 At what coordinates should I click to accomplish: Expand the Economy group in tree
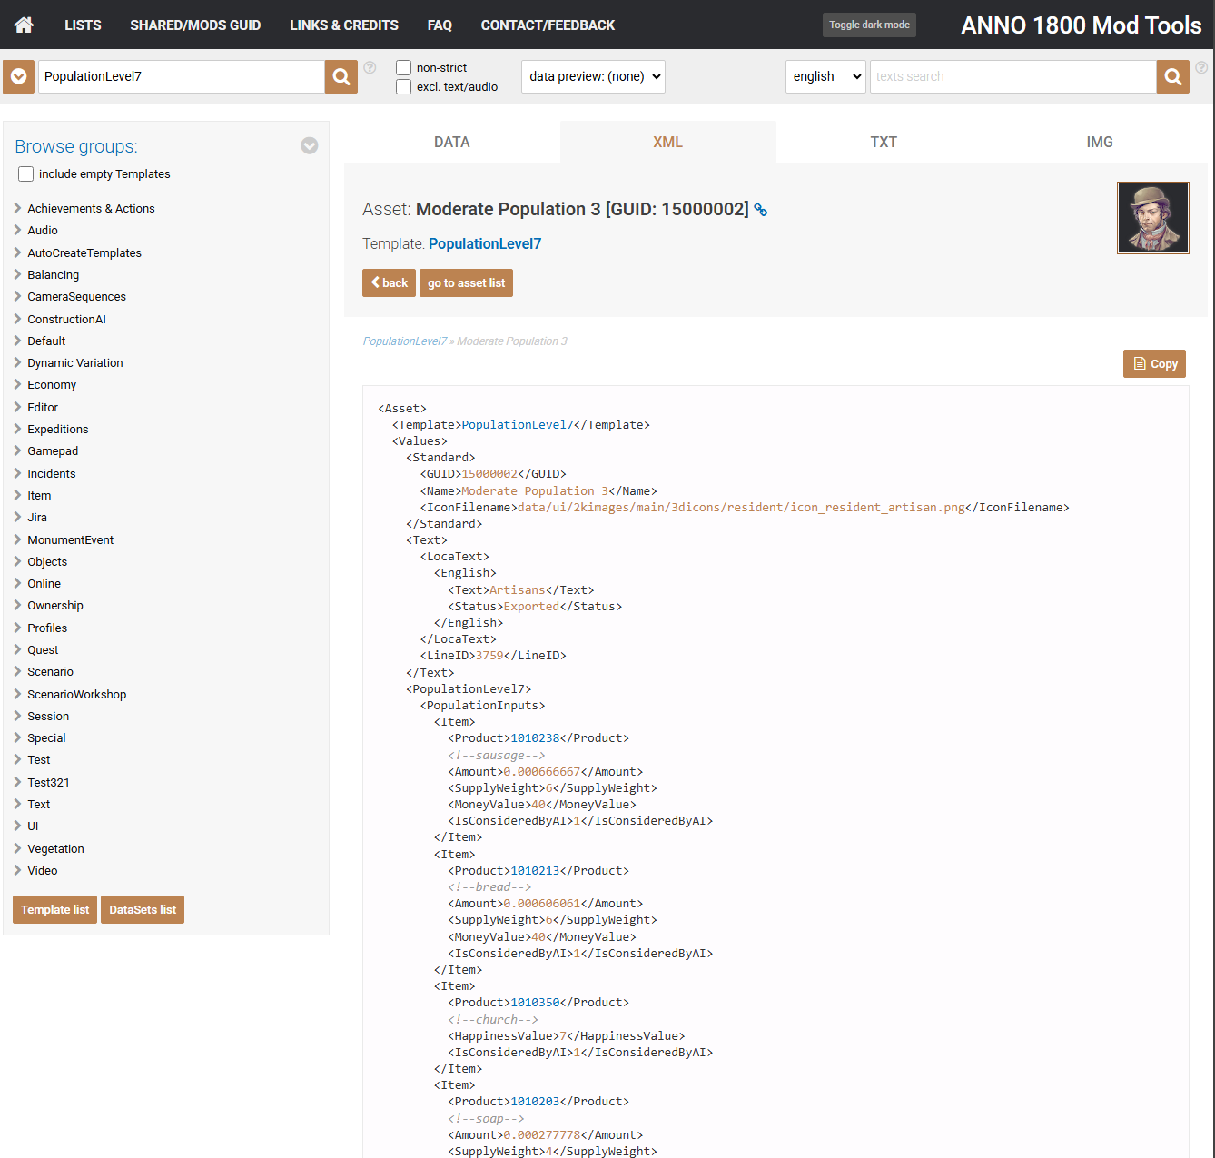coord(52,385)
